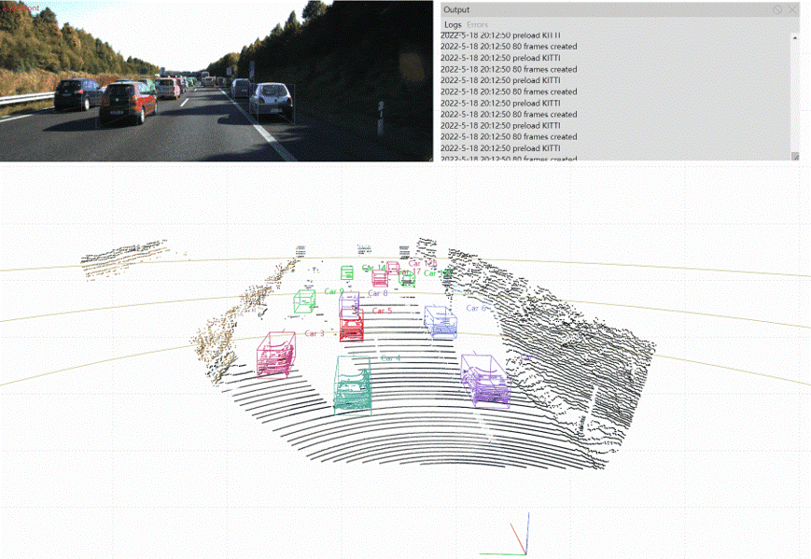Click the red camera name label
This screenshot has height=559, width=811.
pos(21,8)
